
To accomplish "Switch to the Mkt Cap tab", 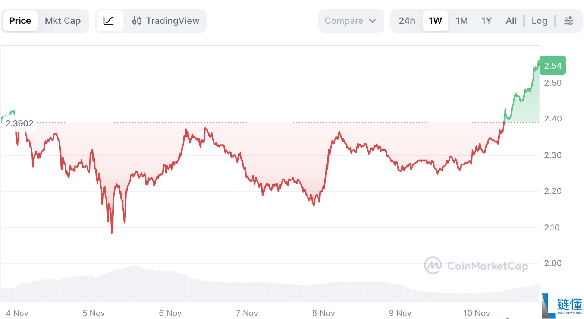I will click(x=63, y=21).
